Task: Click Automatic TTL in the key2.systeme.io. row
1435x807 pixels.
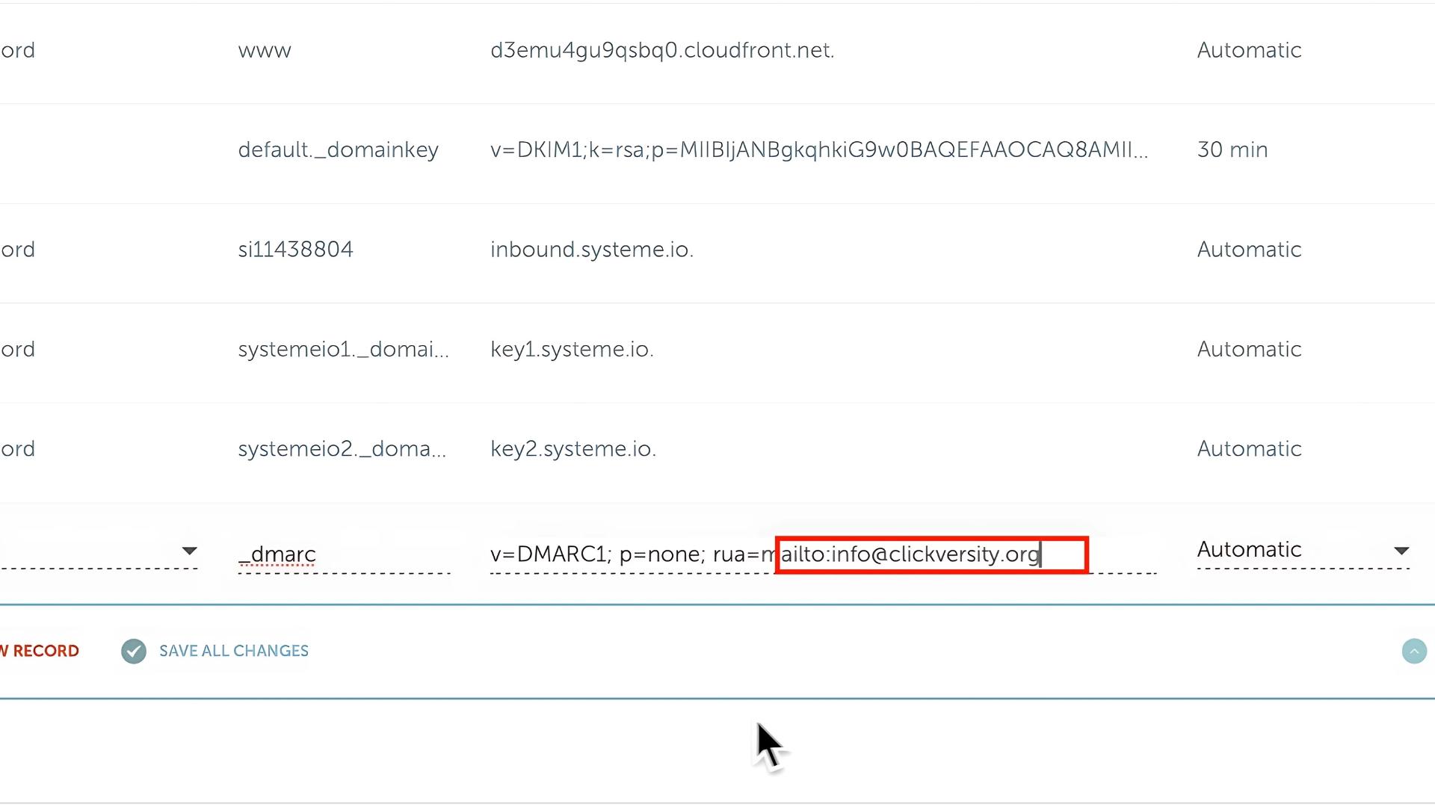Action: [1249, 449]
